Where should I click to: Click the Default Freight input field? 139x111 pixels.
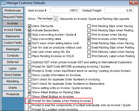tap(119, 10)
